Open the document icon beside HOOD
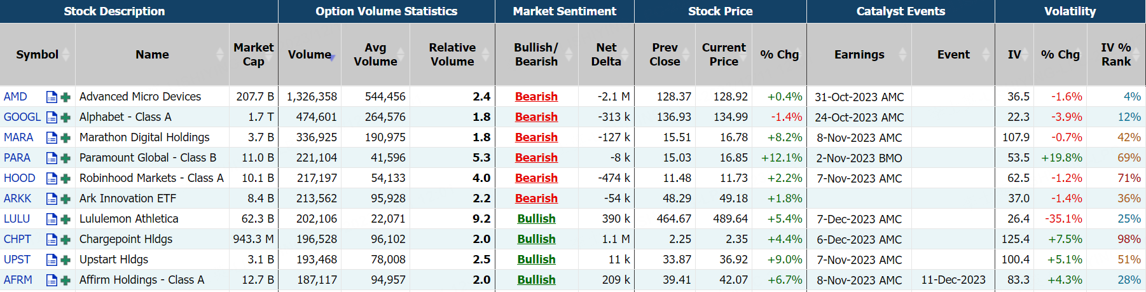Screen dimensions: 1146x292 click(52, 178)
